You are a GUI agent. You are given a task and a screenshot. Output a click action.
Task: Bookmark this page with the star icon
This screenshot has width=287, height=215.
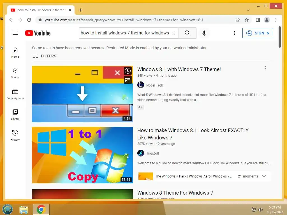(x=247, y=20)
